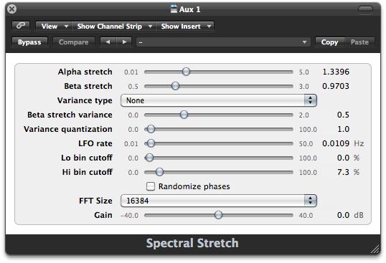The image size is (386, 263).
Task: Open the Show Insert menu
Action: (185, 26)
